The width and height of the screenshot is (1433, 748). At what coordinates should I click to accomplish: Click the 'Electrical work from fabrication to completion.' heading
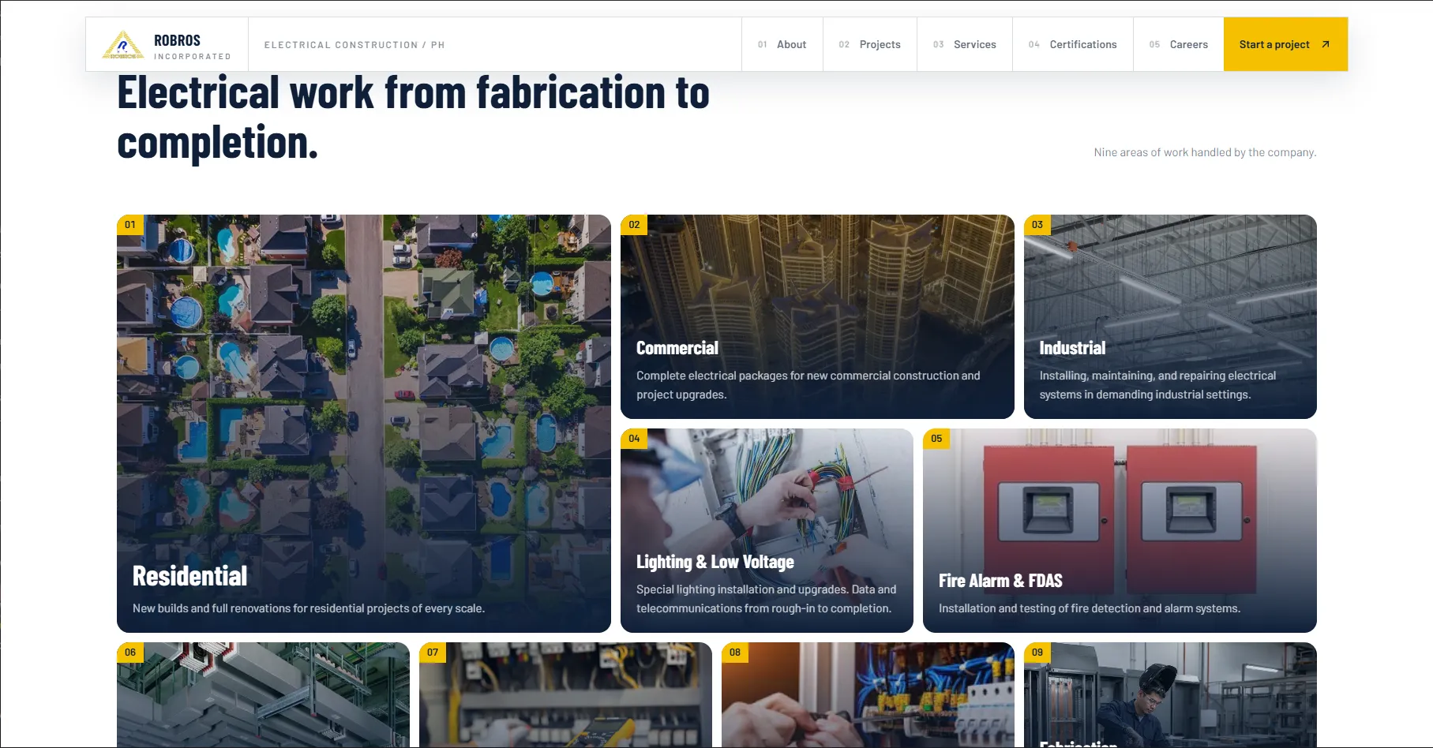pos(413,117)
